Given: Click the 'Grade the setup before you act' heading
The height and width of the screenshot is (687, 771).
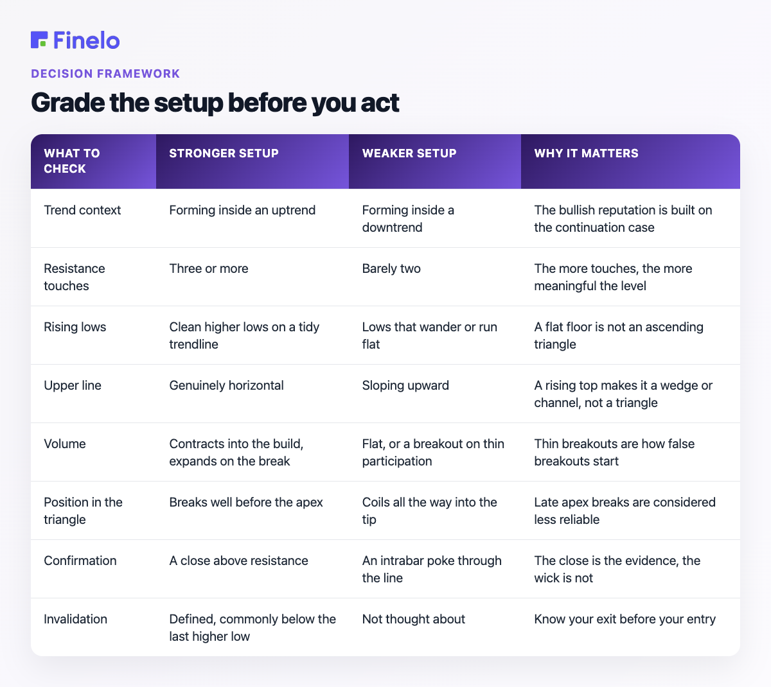Looking at the screenshot, I should [x=215, y=103].
